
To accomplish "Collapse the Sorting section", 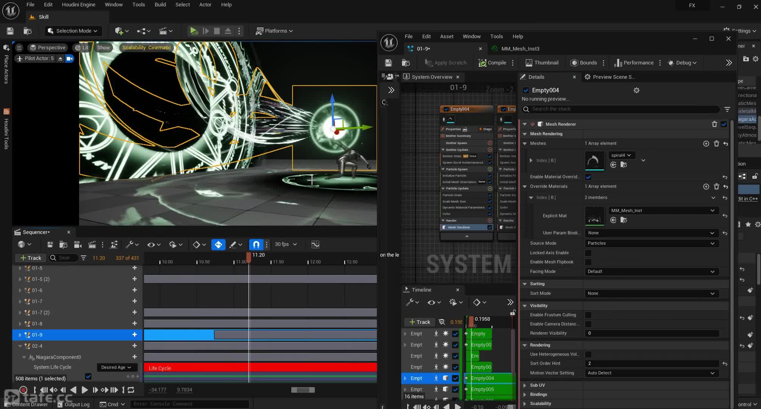I will click(525, 284).
